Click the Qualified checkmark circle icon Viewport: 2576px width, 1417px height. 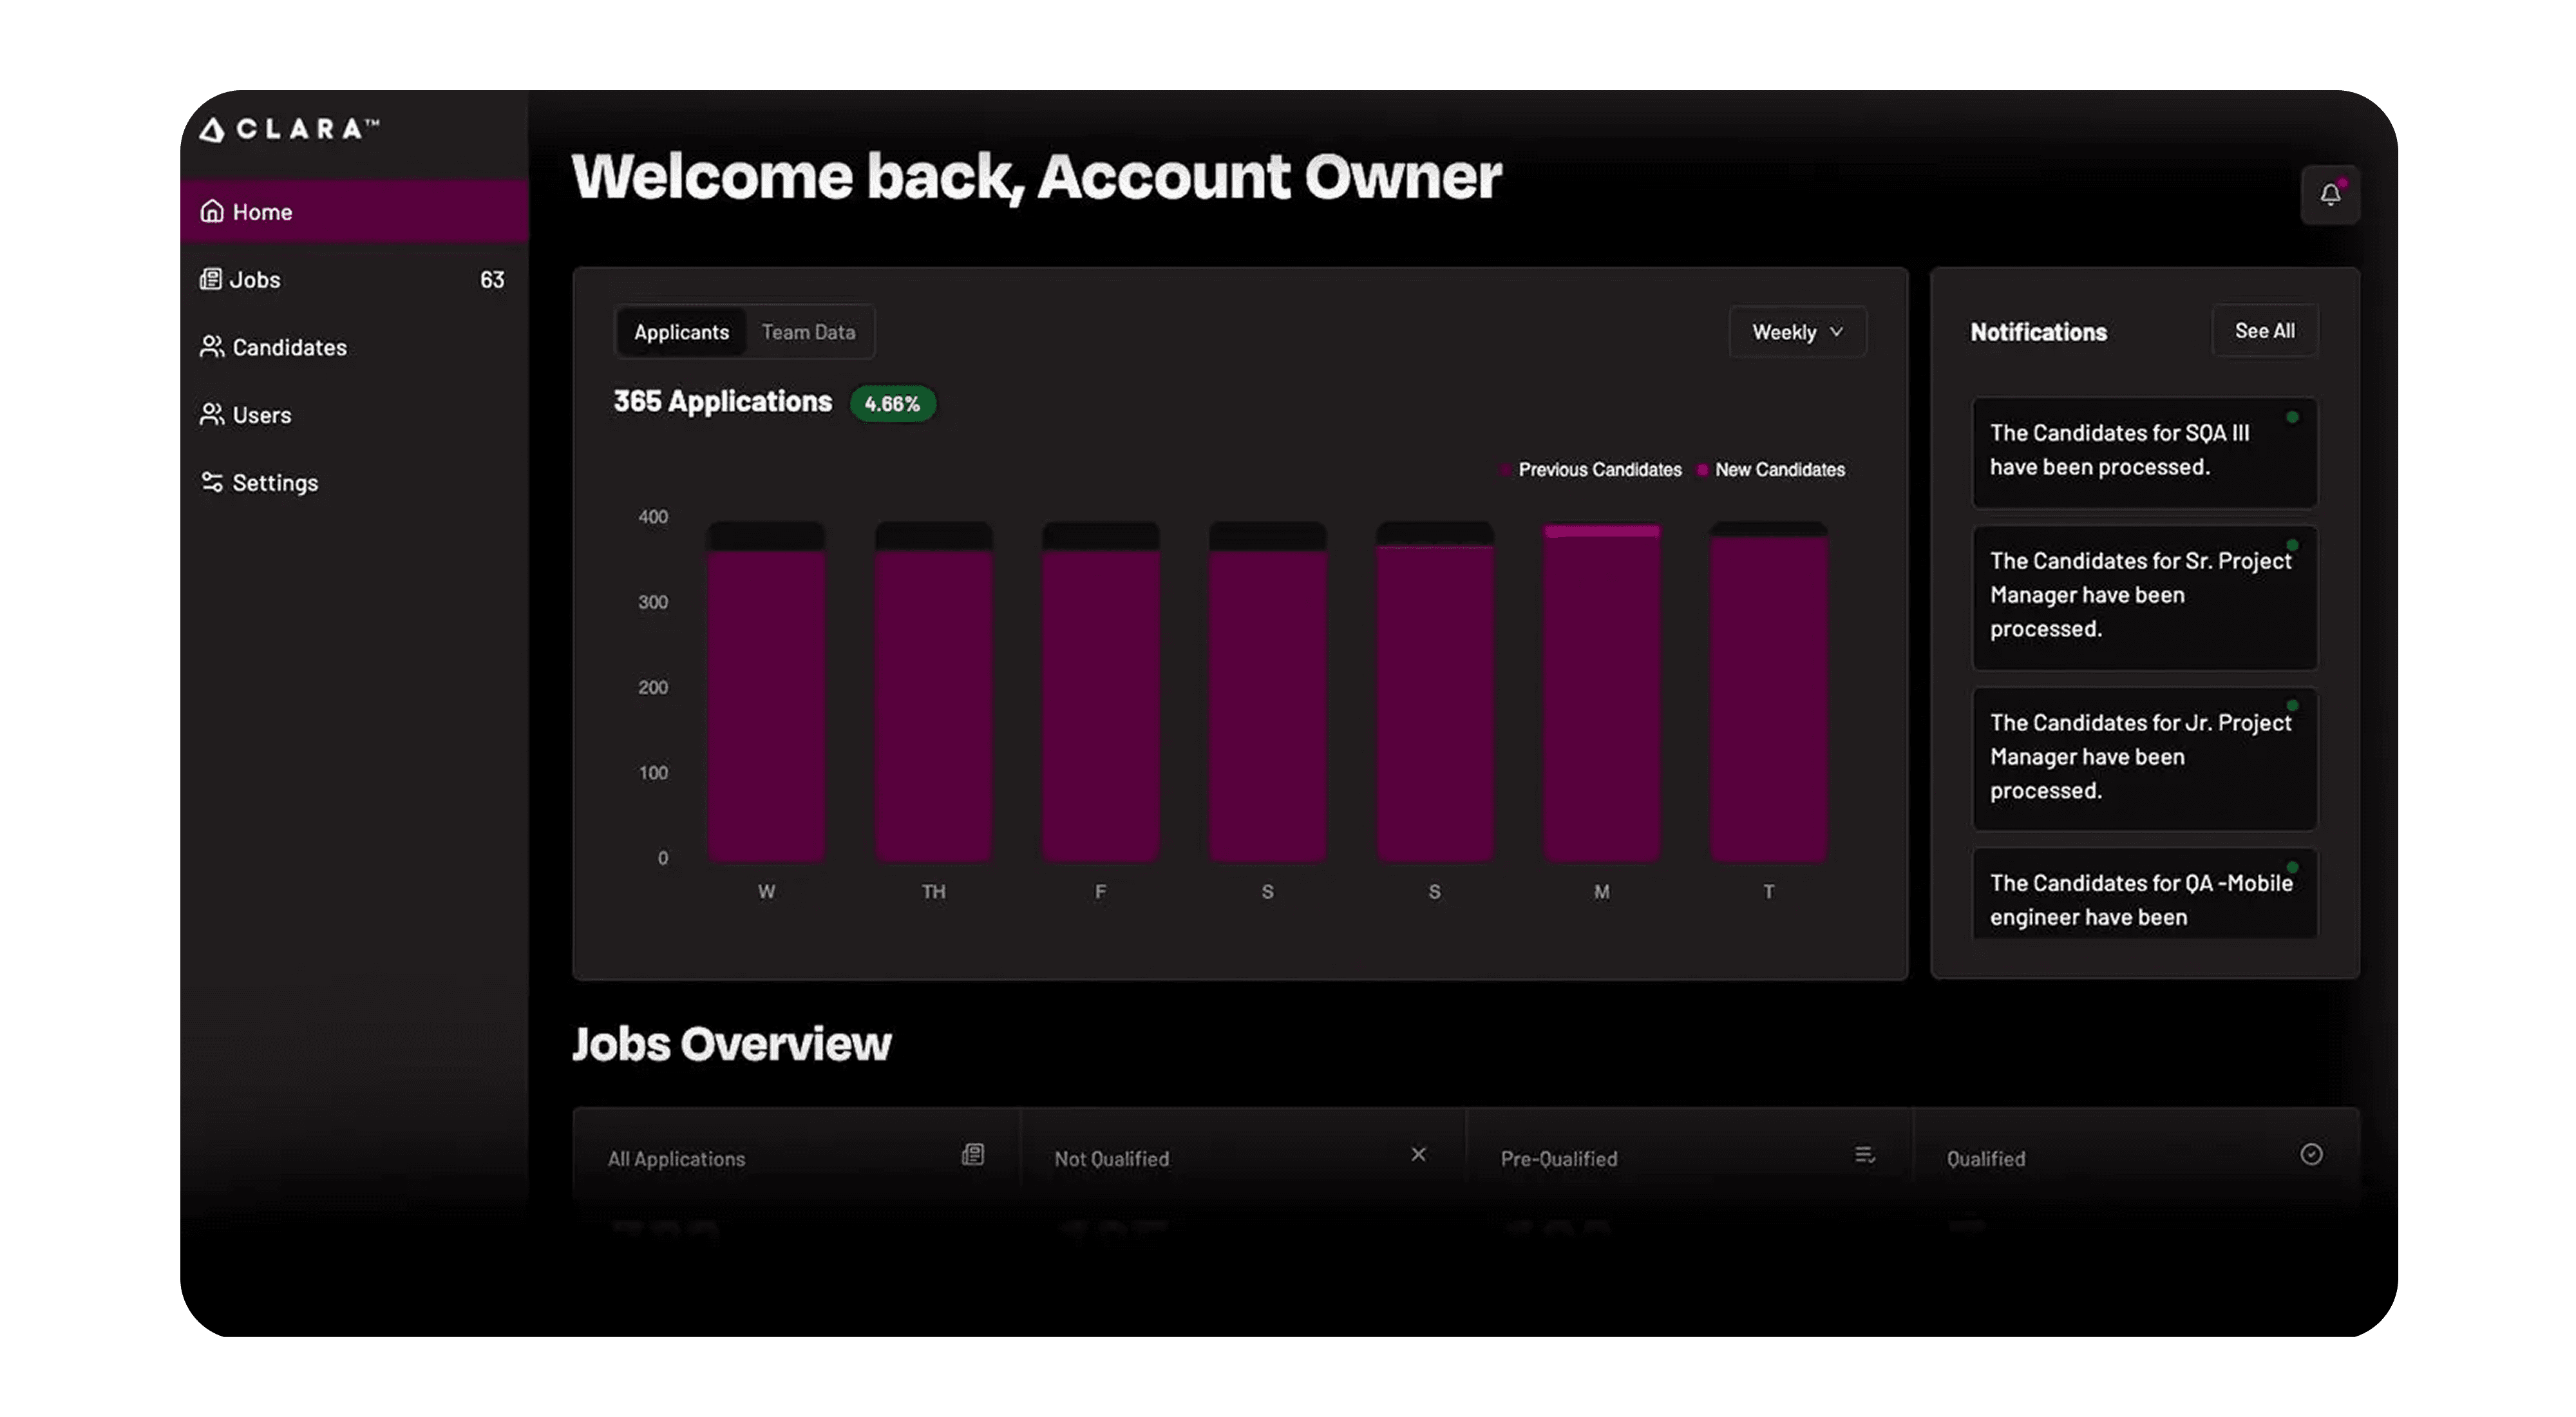[x=2310, y=1155]
